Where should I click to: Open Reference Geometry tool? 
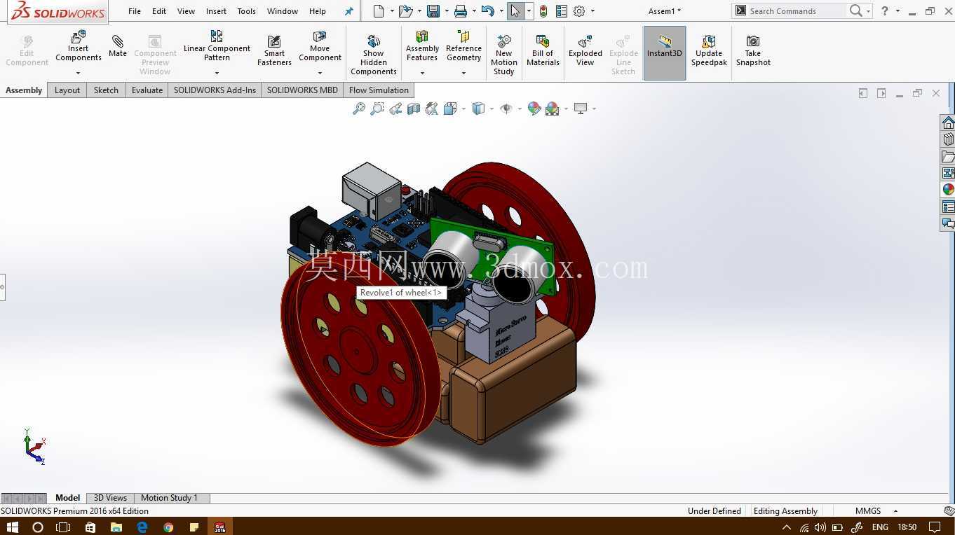pos(463,46)
